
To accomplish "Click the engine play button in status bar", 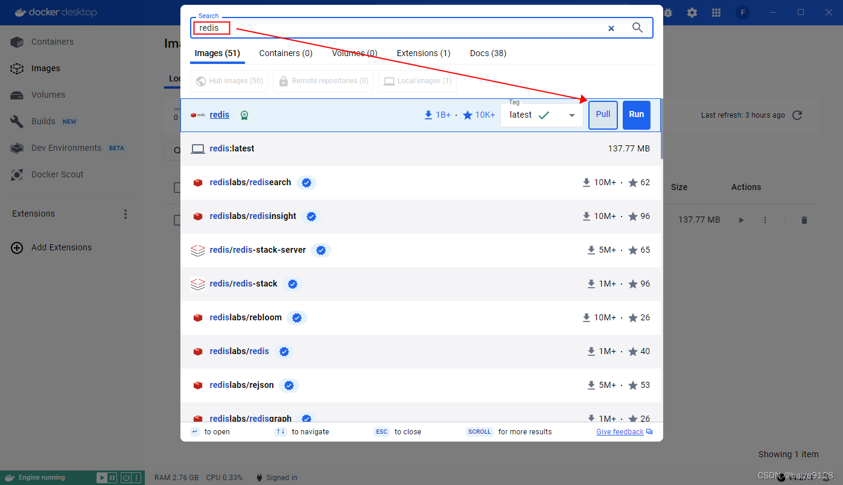I will (102, 478).
